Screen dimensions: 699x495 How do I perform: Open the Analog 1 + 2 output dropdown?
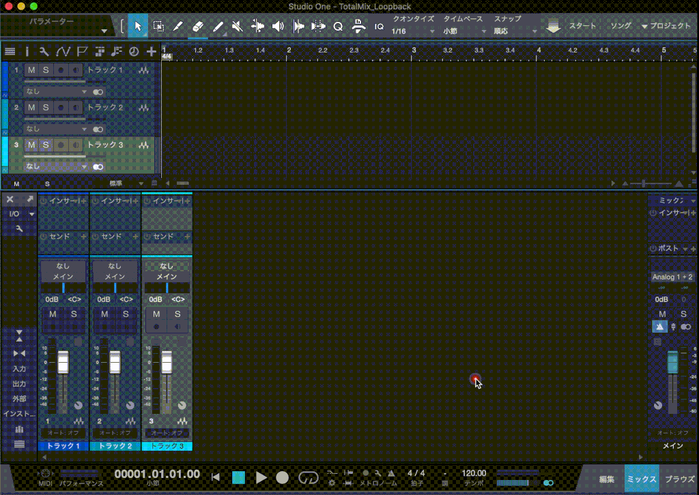tap(672, 277)
